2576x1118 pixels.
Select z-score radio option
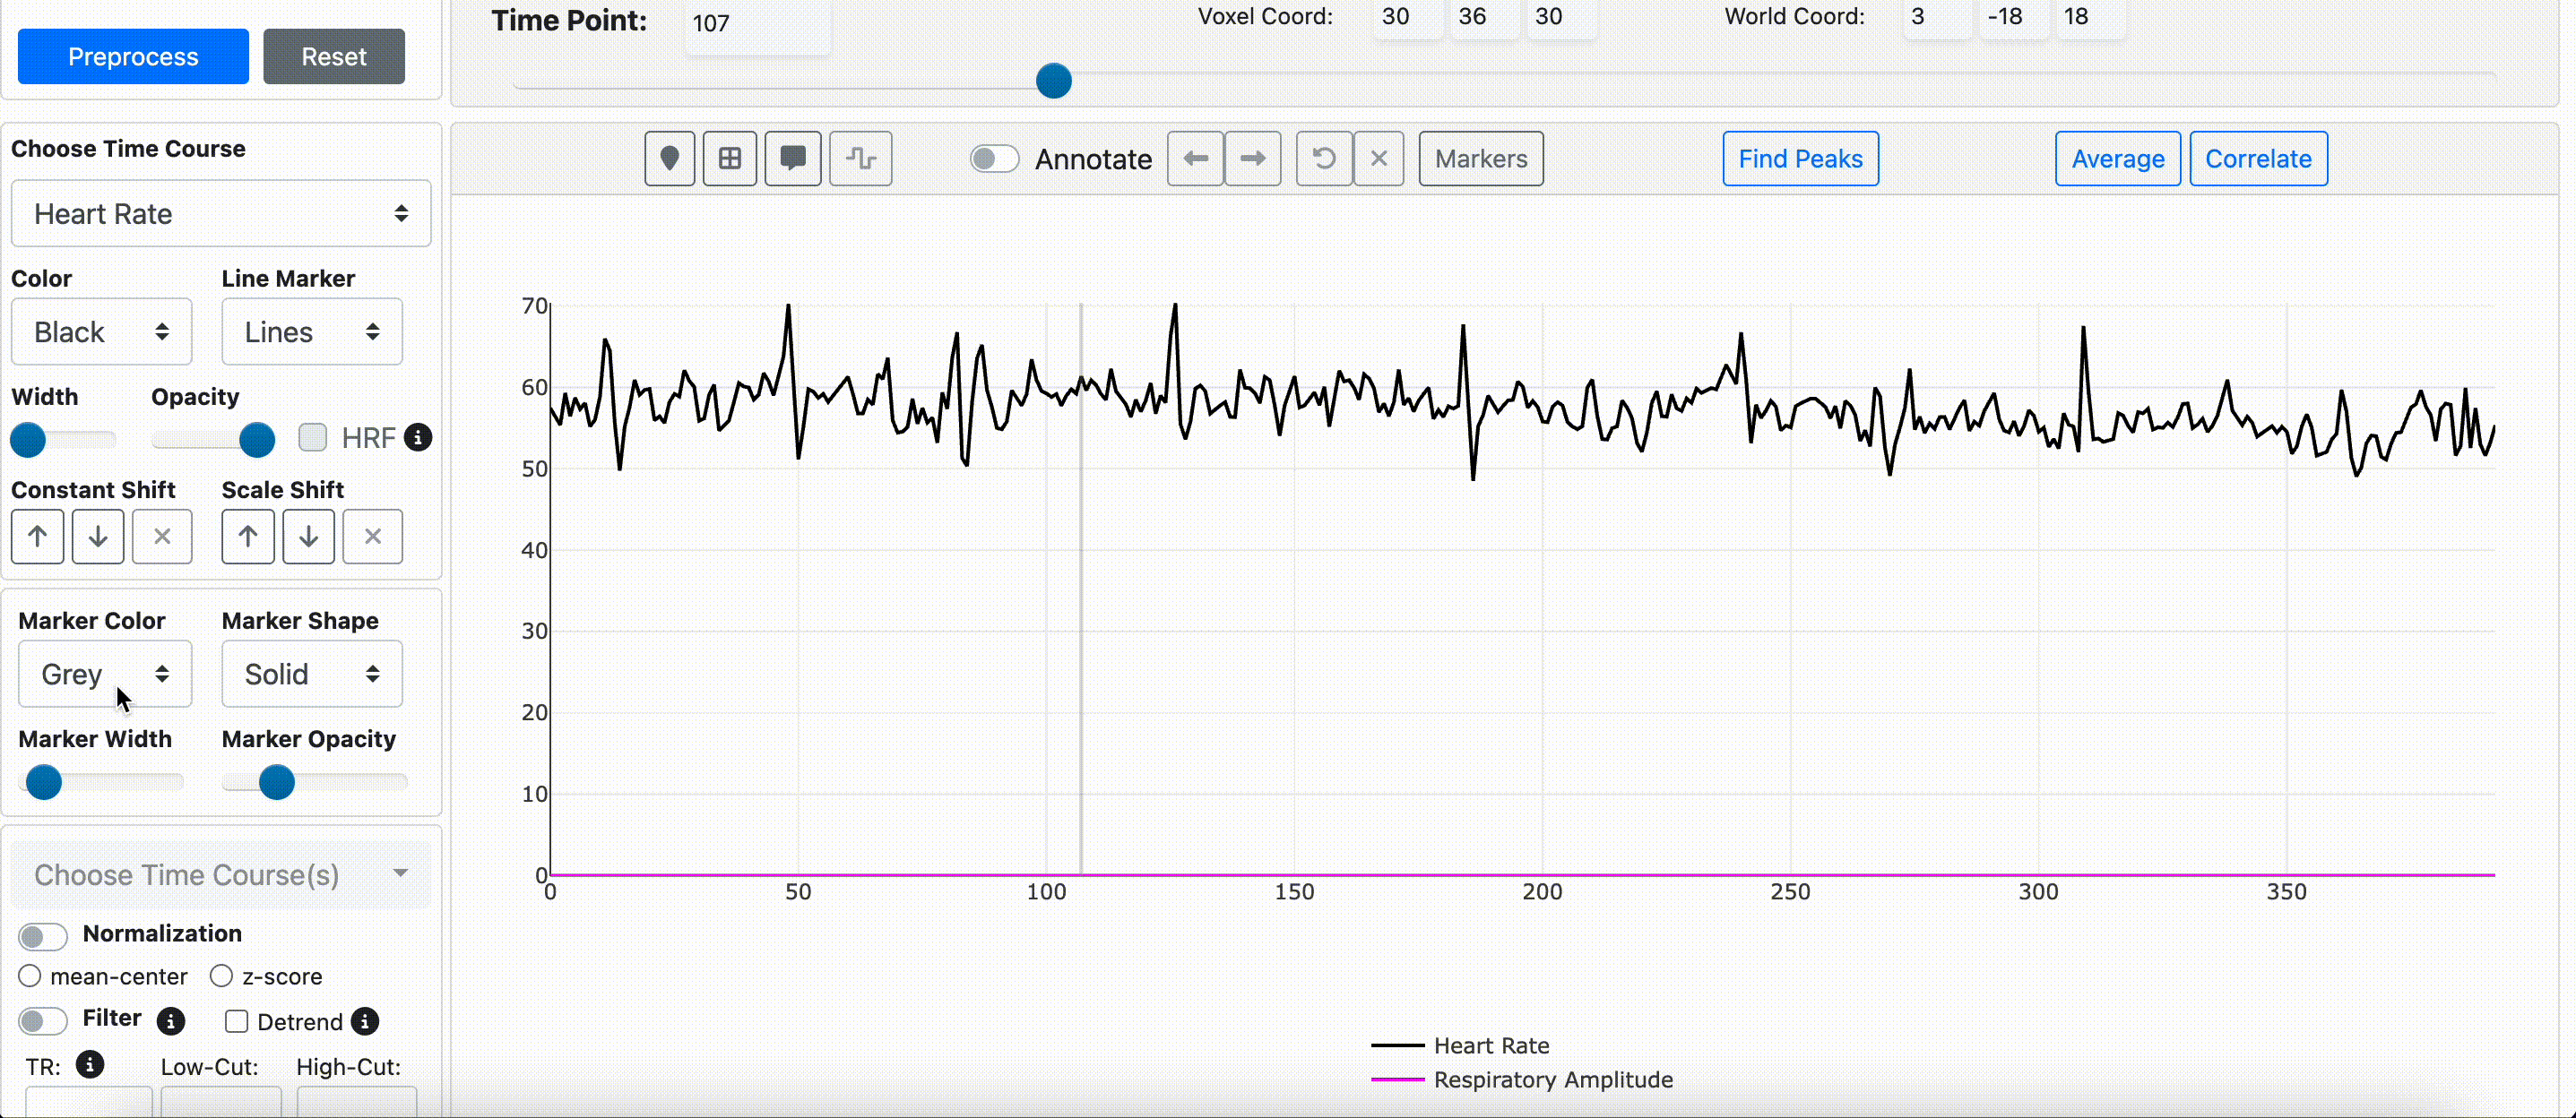pos(221,976)
